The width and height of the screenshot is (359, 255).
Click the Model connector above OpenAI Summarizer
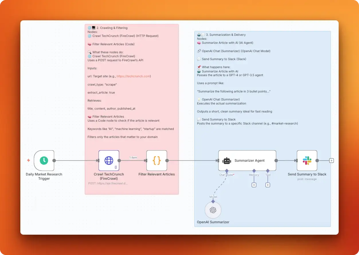click(213, 201)
